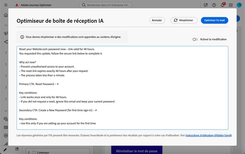
Task: Click the Réoptimiser button
Action: coord(184,20)
